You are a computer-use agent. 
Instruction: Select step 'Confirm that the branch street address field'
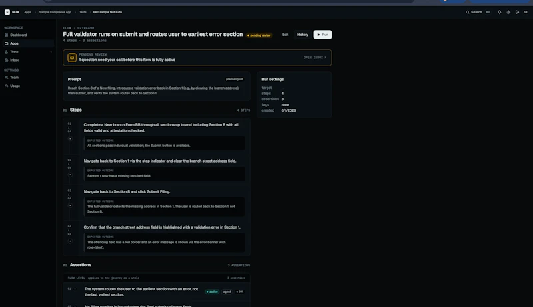click(x=162, y=227)
